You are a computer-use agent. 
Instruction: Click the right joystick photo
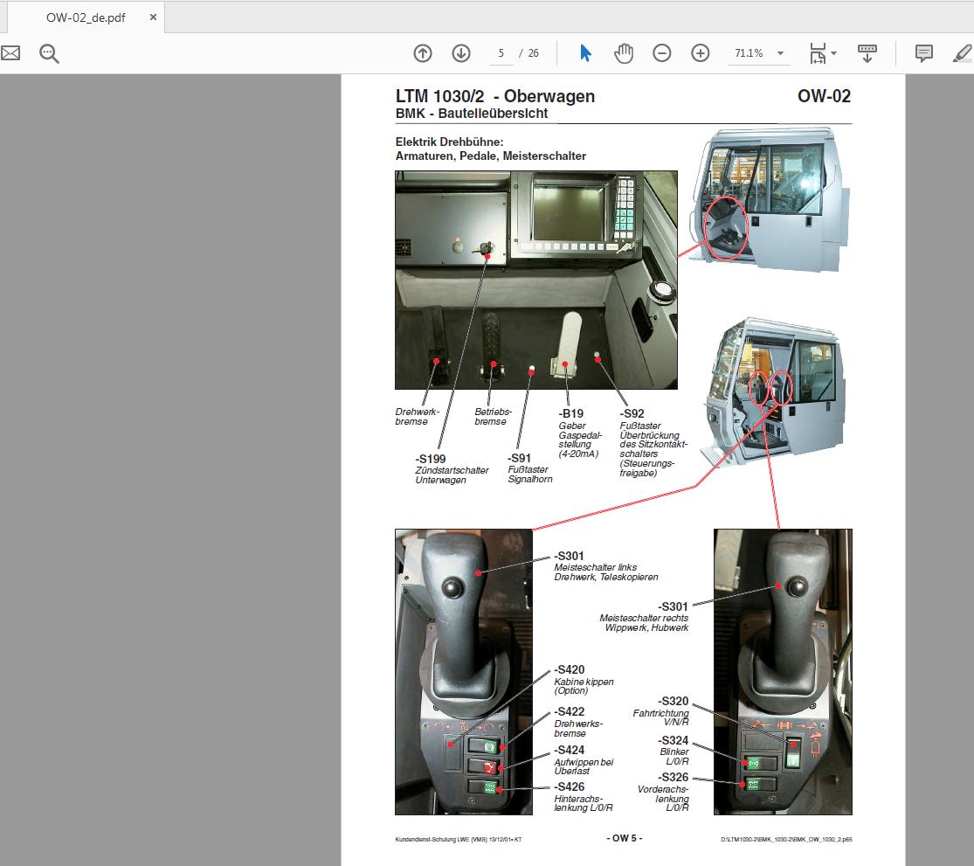[782, 671]
